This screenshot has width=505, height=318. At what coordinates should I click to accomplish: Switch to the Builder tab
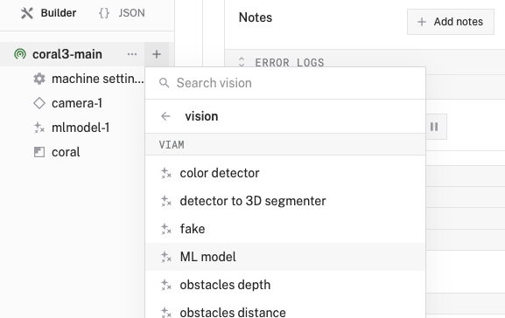48,13
